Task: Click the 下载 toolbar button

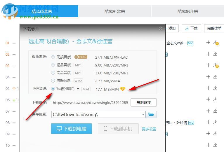Action: tap(191, 28)
